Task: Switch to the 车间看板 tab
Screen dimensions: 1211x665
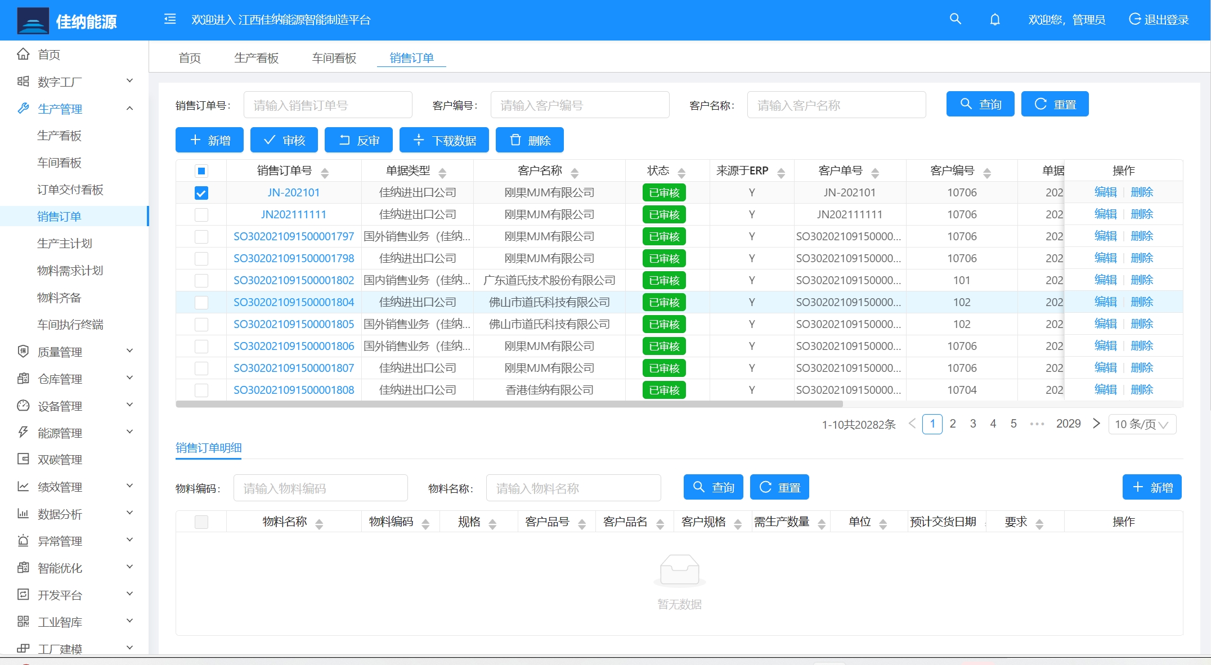Action: [334, 58]
